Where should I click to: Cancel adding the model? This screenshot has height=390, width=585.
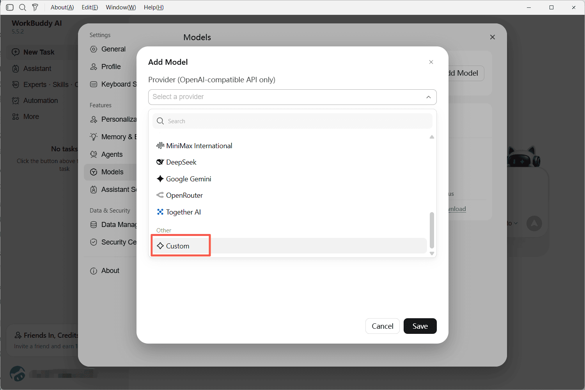tap(383, 326)
